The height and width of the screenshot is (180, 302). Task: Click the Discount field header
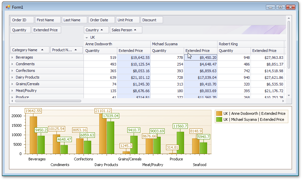tap(152, 20)
